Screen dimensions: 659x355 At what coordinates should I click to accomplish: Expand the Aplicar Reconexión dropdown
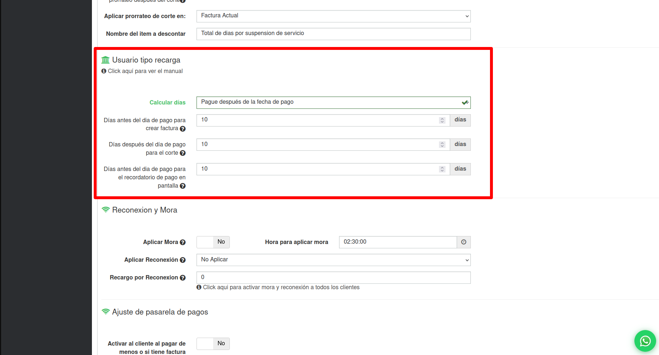(333, 260)
